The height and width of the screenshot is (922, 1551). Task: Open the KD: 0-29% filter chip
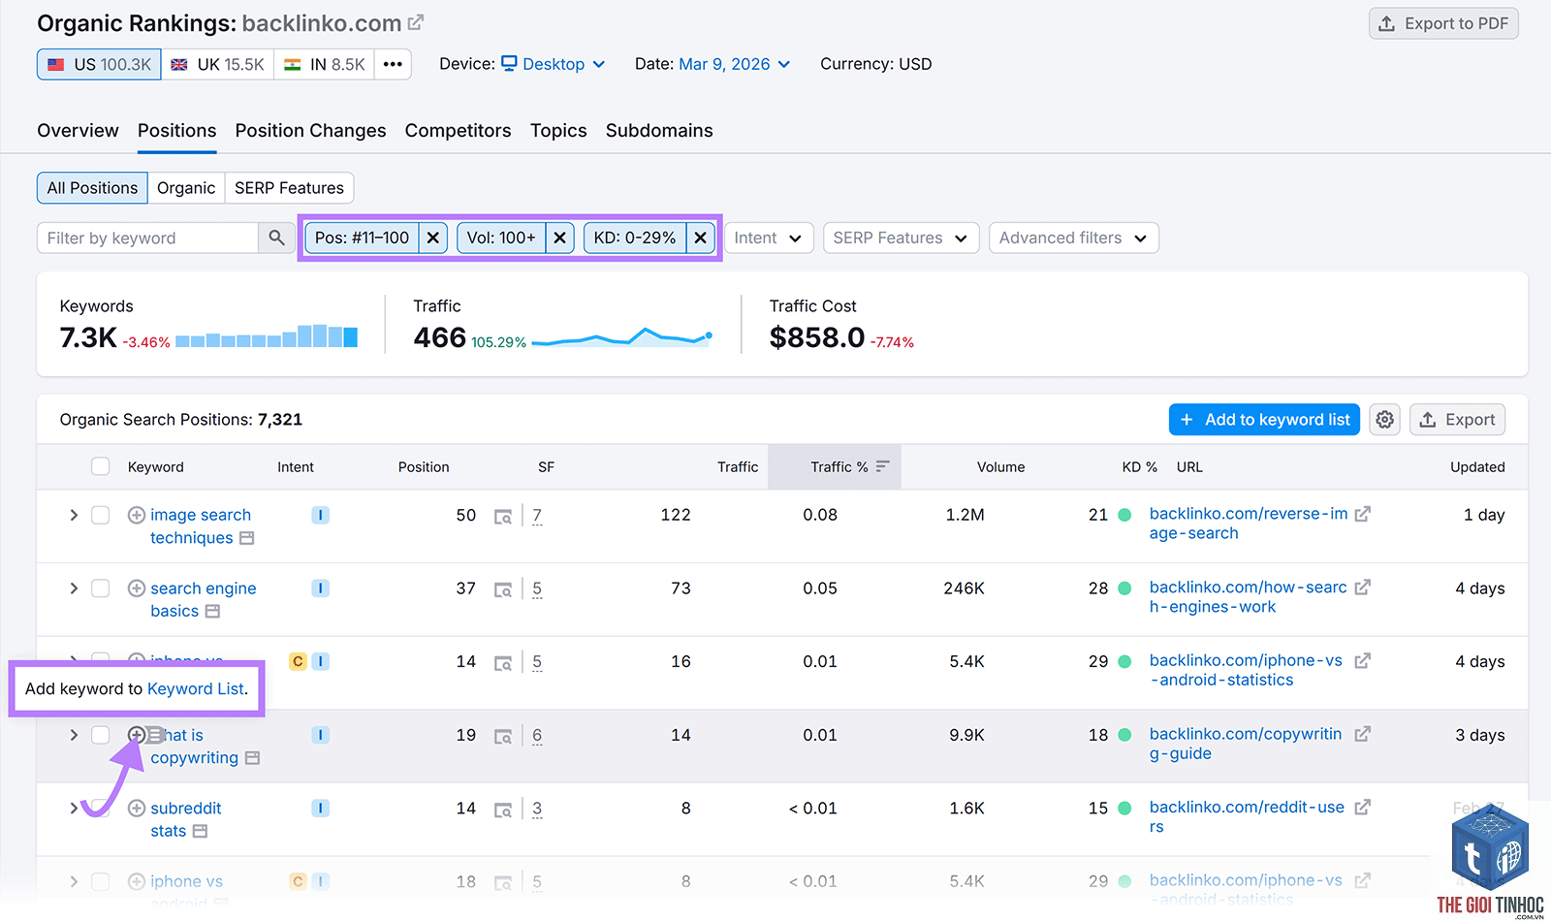tap(635, 238)
